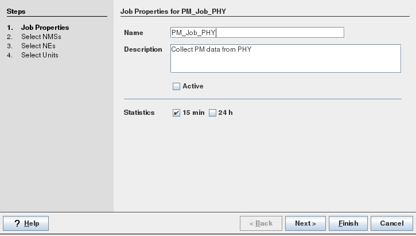Click the Back button

pos(261,223)
